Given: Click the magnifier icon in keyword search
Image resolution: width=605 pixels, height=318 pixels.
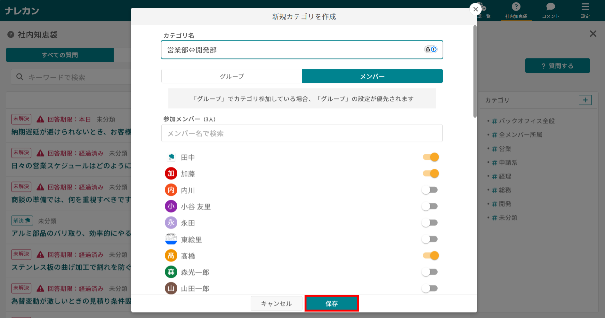Looking at the screenshot, I should pyautogui.click(x=20, y=77).
